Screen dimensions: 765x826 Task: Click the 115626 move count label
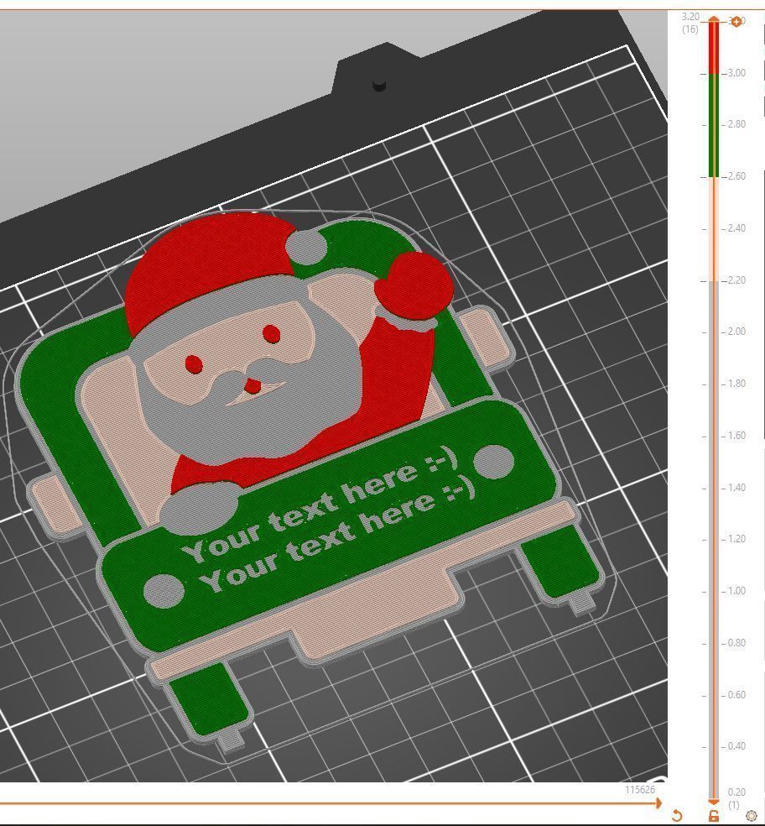[x=640, y=790]
